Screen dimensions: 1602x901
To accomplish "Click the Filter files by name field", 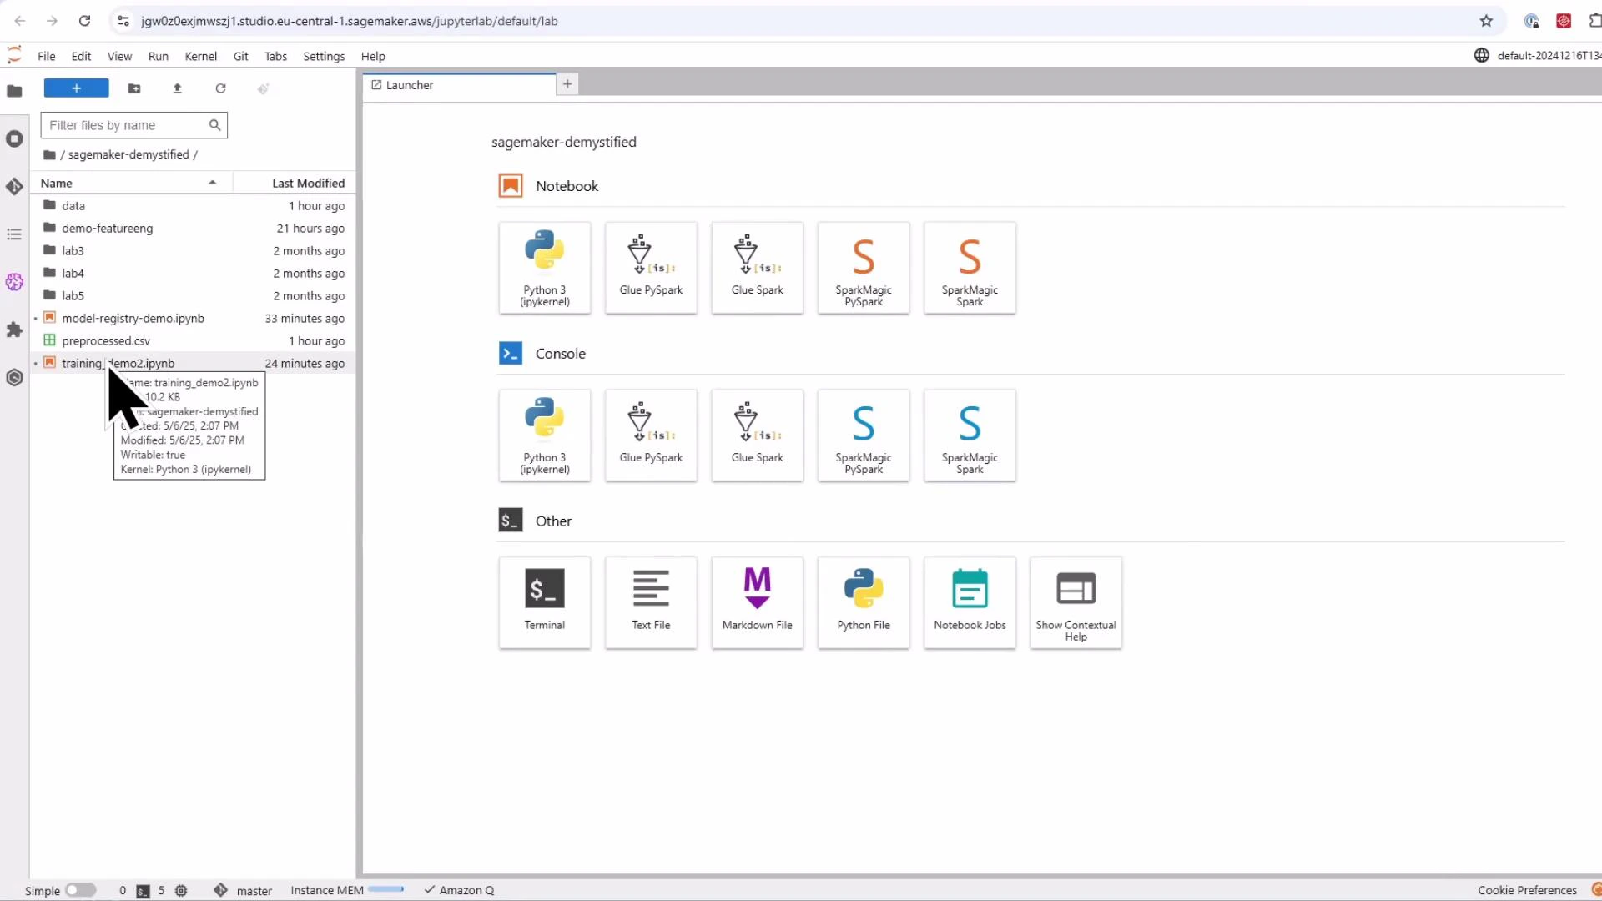I will click(125, 125).
